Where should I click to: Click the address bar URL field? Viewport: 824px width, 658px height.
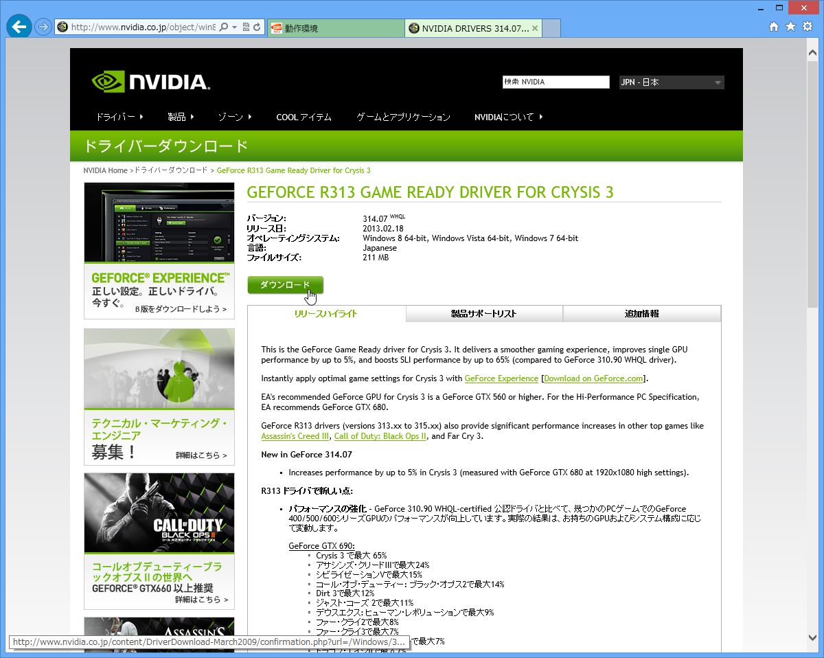click(144, 27)
